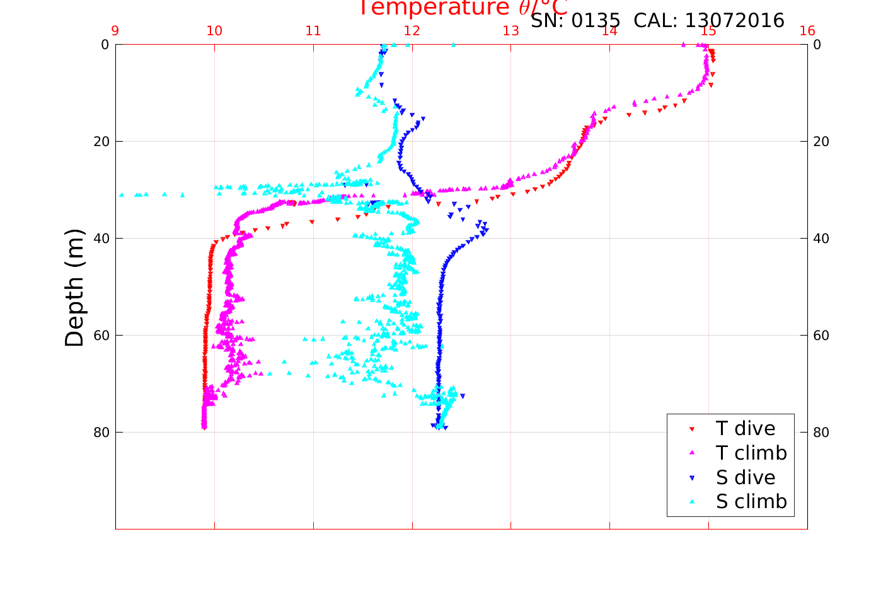Viewport: 893px width, 595px height.
Task: Click the 'T climb' legend entry
Action: click(751, 453)
